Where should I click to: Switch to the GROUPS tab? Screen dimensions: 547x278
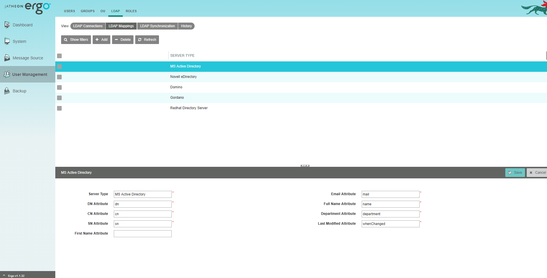88,11
